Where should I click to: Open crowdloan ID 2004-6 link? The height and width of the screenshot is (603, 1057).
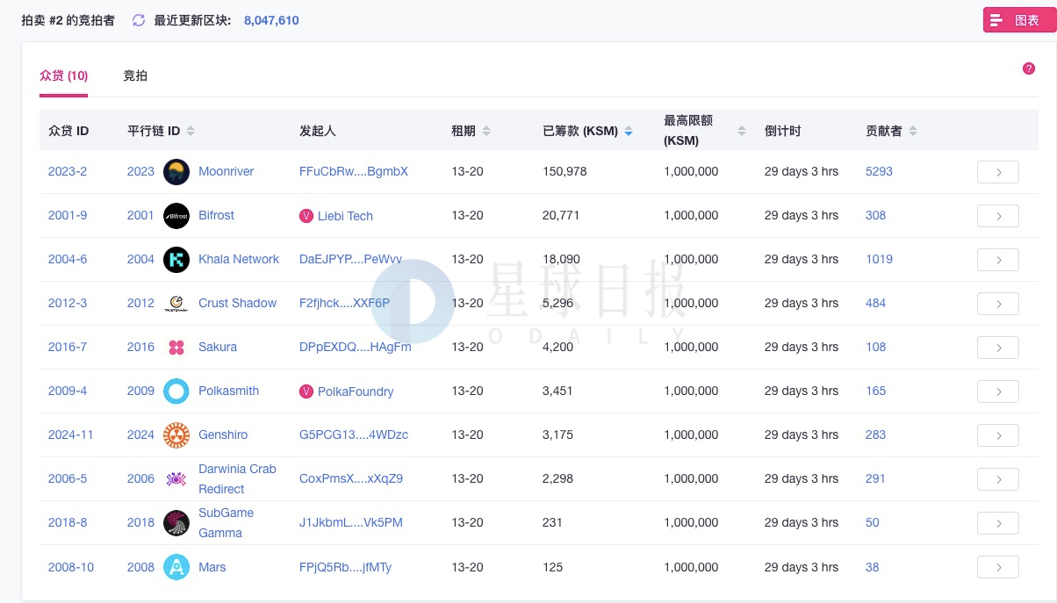68,260
